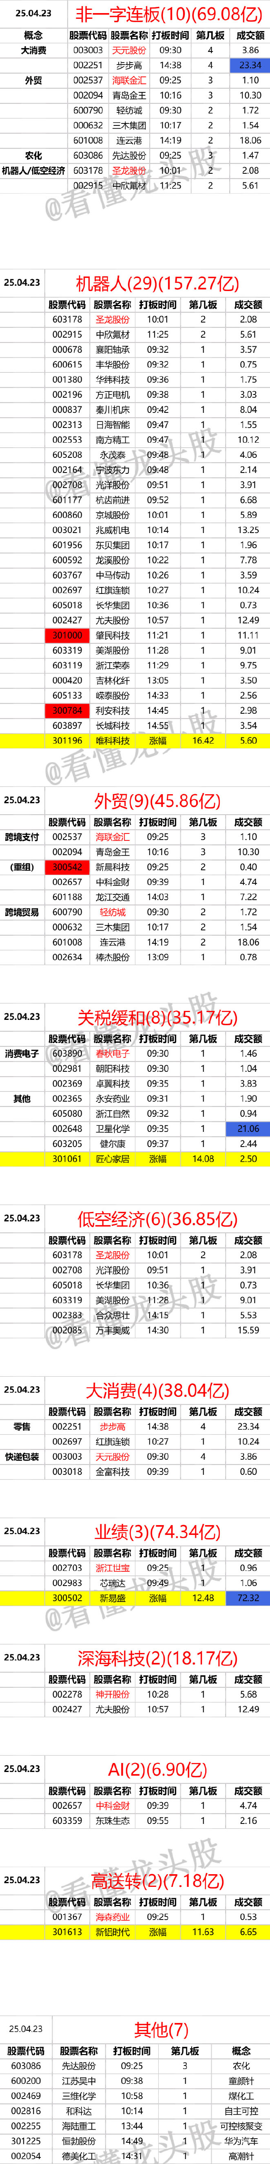Image resolution: width=270 pixels, height=2164 pixels.
Task: Select stock name 神开股份
Action: tap(112, 1694)
